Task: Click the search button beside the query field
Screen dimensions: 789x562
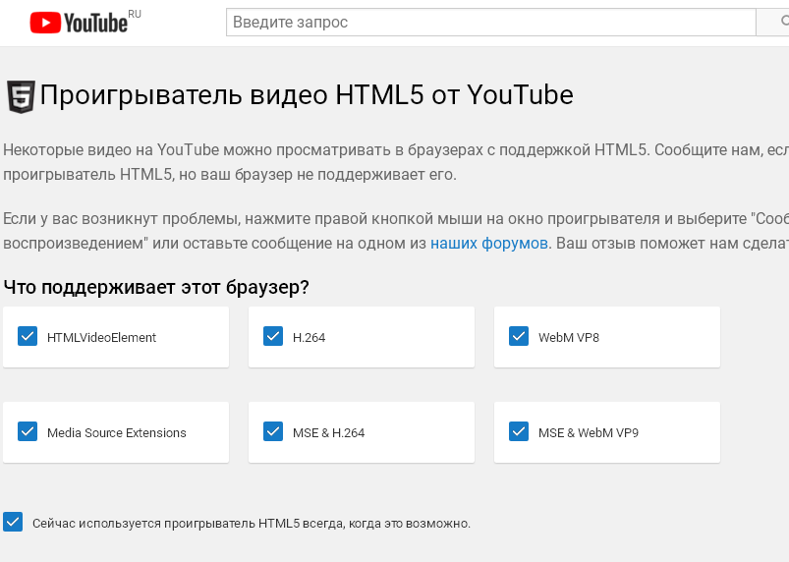Action: tap(773, 23)
